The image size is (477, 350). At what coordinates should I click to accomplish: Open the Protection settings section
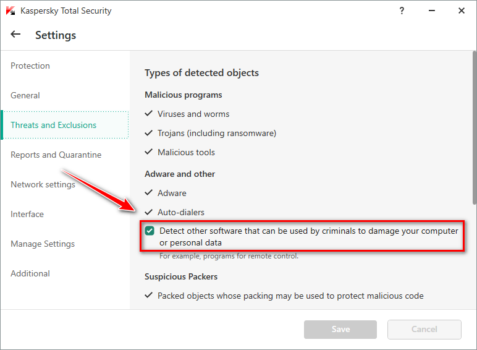coord(30,66)
